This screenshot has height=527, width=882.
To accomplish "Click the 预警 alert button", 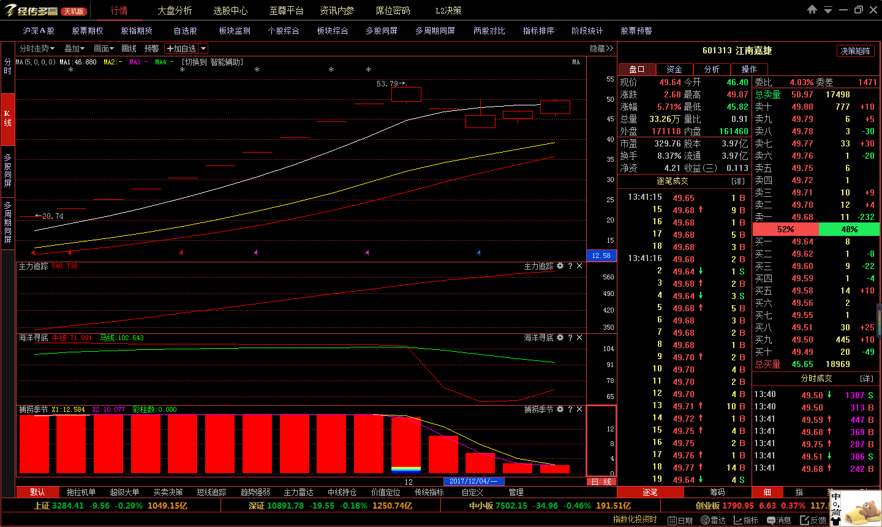I will tap(151, 48).
